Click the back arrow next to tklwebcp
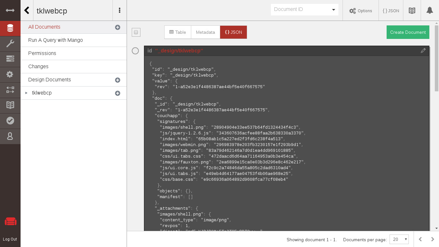The image size is (439, 247). 27,11
